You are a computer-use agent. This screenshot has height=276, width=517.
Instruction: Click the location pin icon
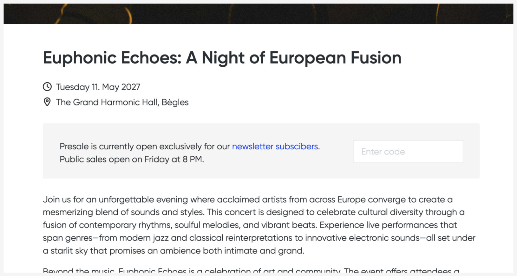coord(47,102)
